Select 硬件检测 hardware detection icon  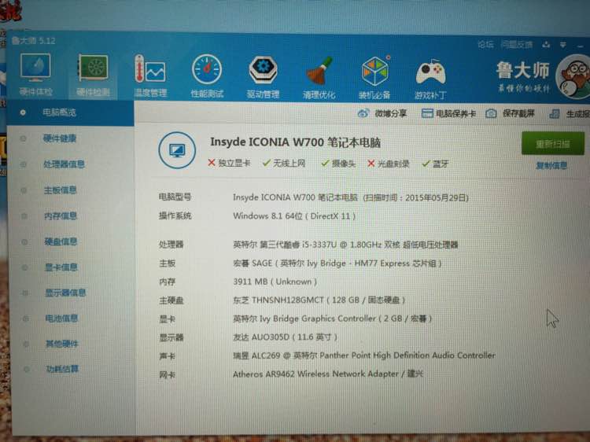(x=93, y=75)
